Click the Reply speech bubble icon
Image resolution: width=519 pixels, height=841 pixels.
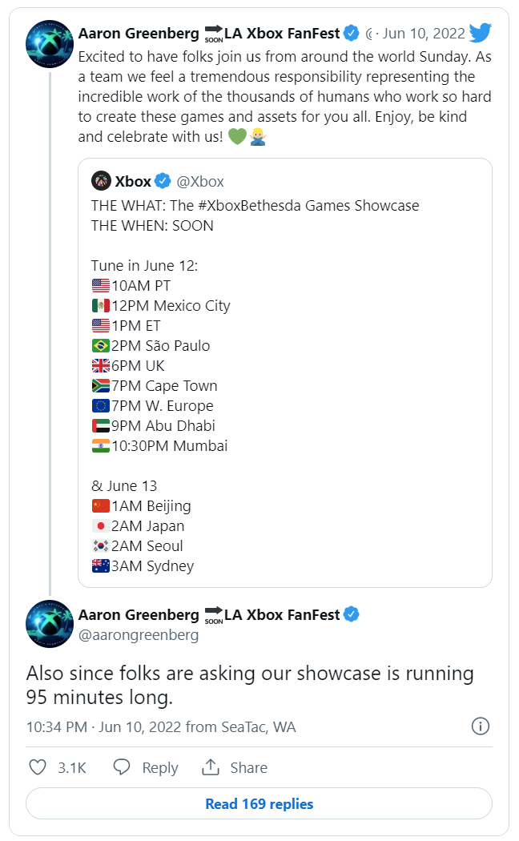tap(122, 767)
